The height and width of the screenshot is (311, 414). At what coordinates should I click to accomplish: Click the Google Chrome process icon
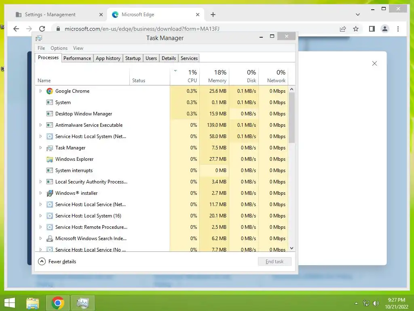click(x=49, y=91)
